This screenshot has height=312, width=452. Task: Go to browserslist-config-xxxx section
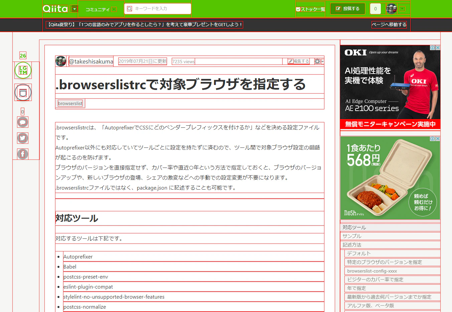[x=392, y=271]
